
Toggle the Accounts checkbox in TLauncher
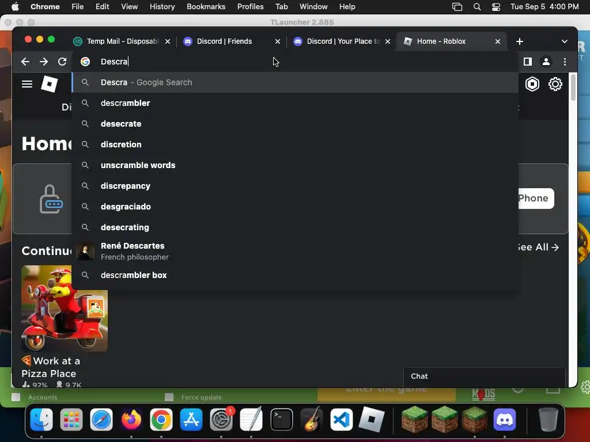[x=16, y=397]
